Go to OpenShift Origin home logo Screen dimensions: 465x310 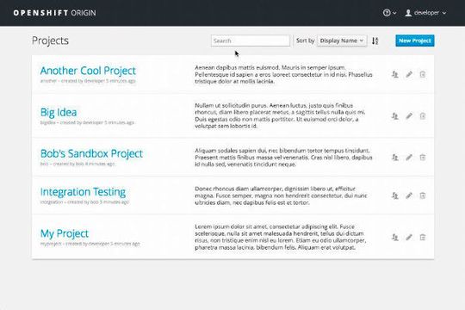(x=54, y=13)
